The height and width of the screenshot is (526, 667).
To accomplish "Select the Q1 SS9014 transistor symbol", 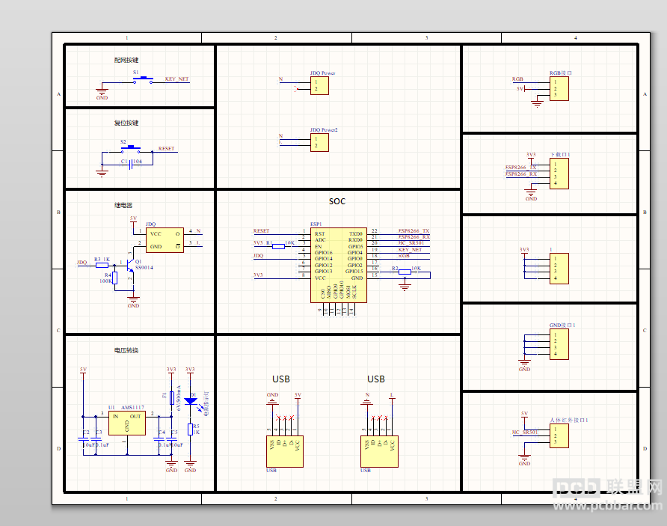I will [x=130, y=266].
